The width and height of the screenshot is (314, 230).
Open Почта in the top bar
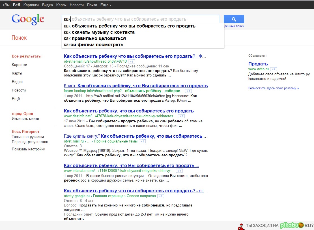point(92,5)
